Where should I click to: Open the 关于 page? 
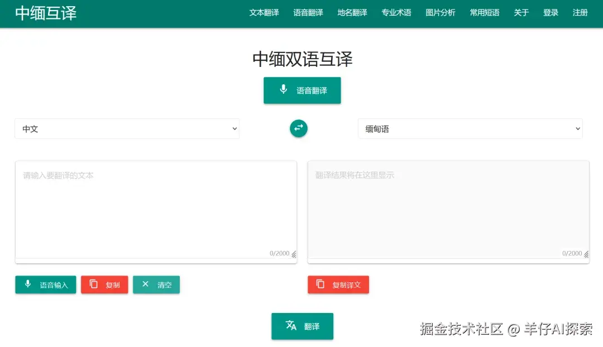click(521, 13)
